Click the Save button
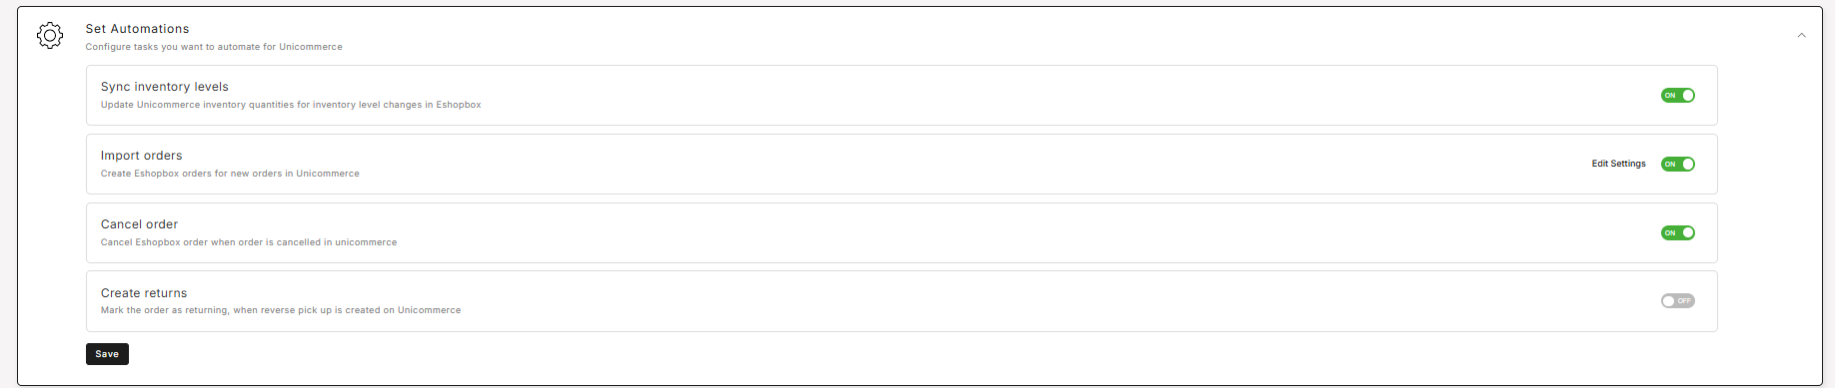Image resolution: width=1835 pixels, height=388 pixels. pos(107,354)
